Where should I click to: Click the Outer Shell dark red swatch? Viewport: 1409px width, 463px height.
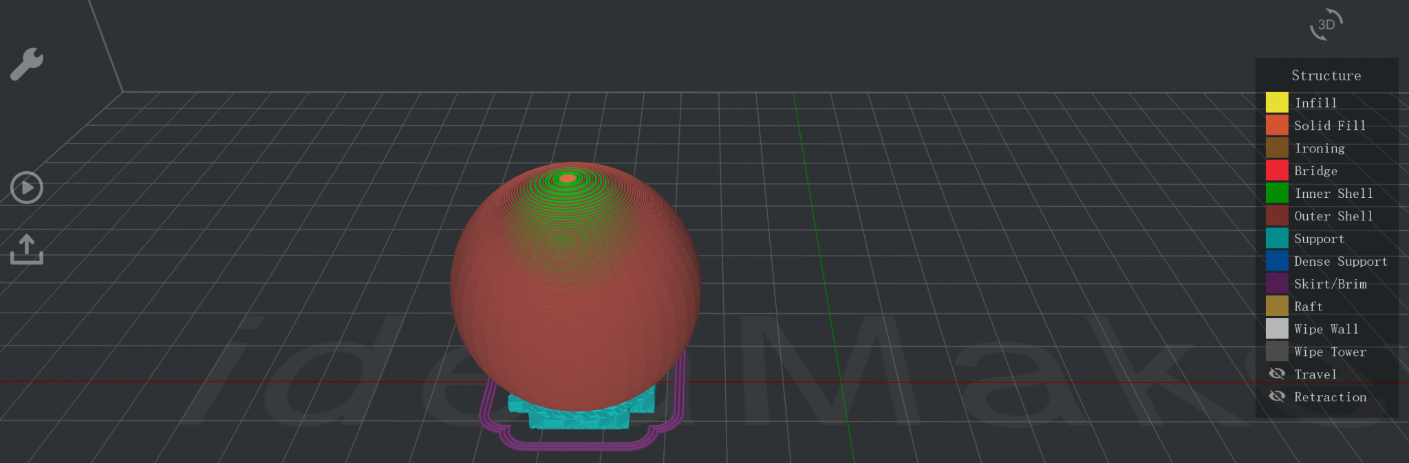click(x=1277, y=216)
